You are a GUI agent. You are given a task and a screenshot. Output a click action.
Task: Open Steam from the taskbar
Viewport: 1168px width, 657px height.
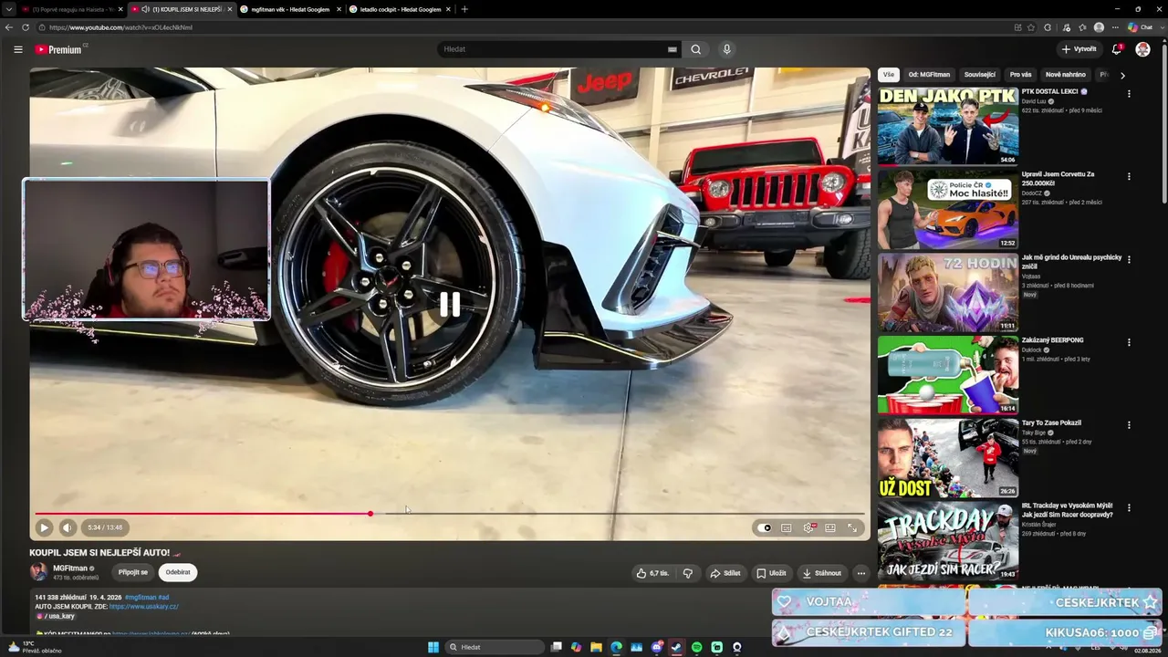(676, 647)
